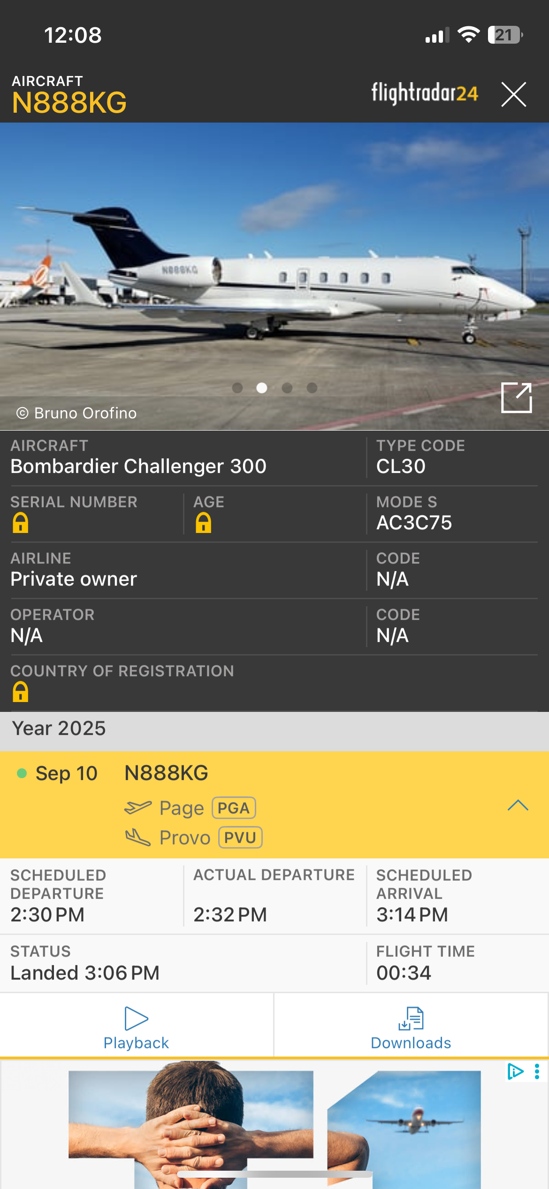Open the ad options three-dot menu
Screen dimensions: 549x1189
(537, 1071)
